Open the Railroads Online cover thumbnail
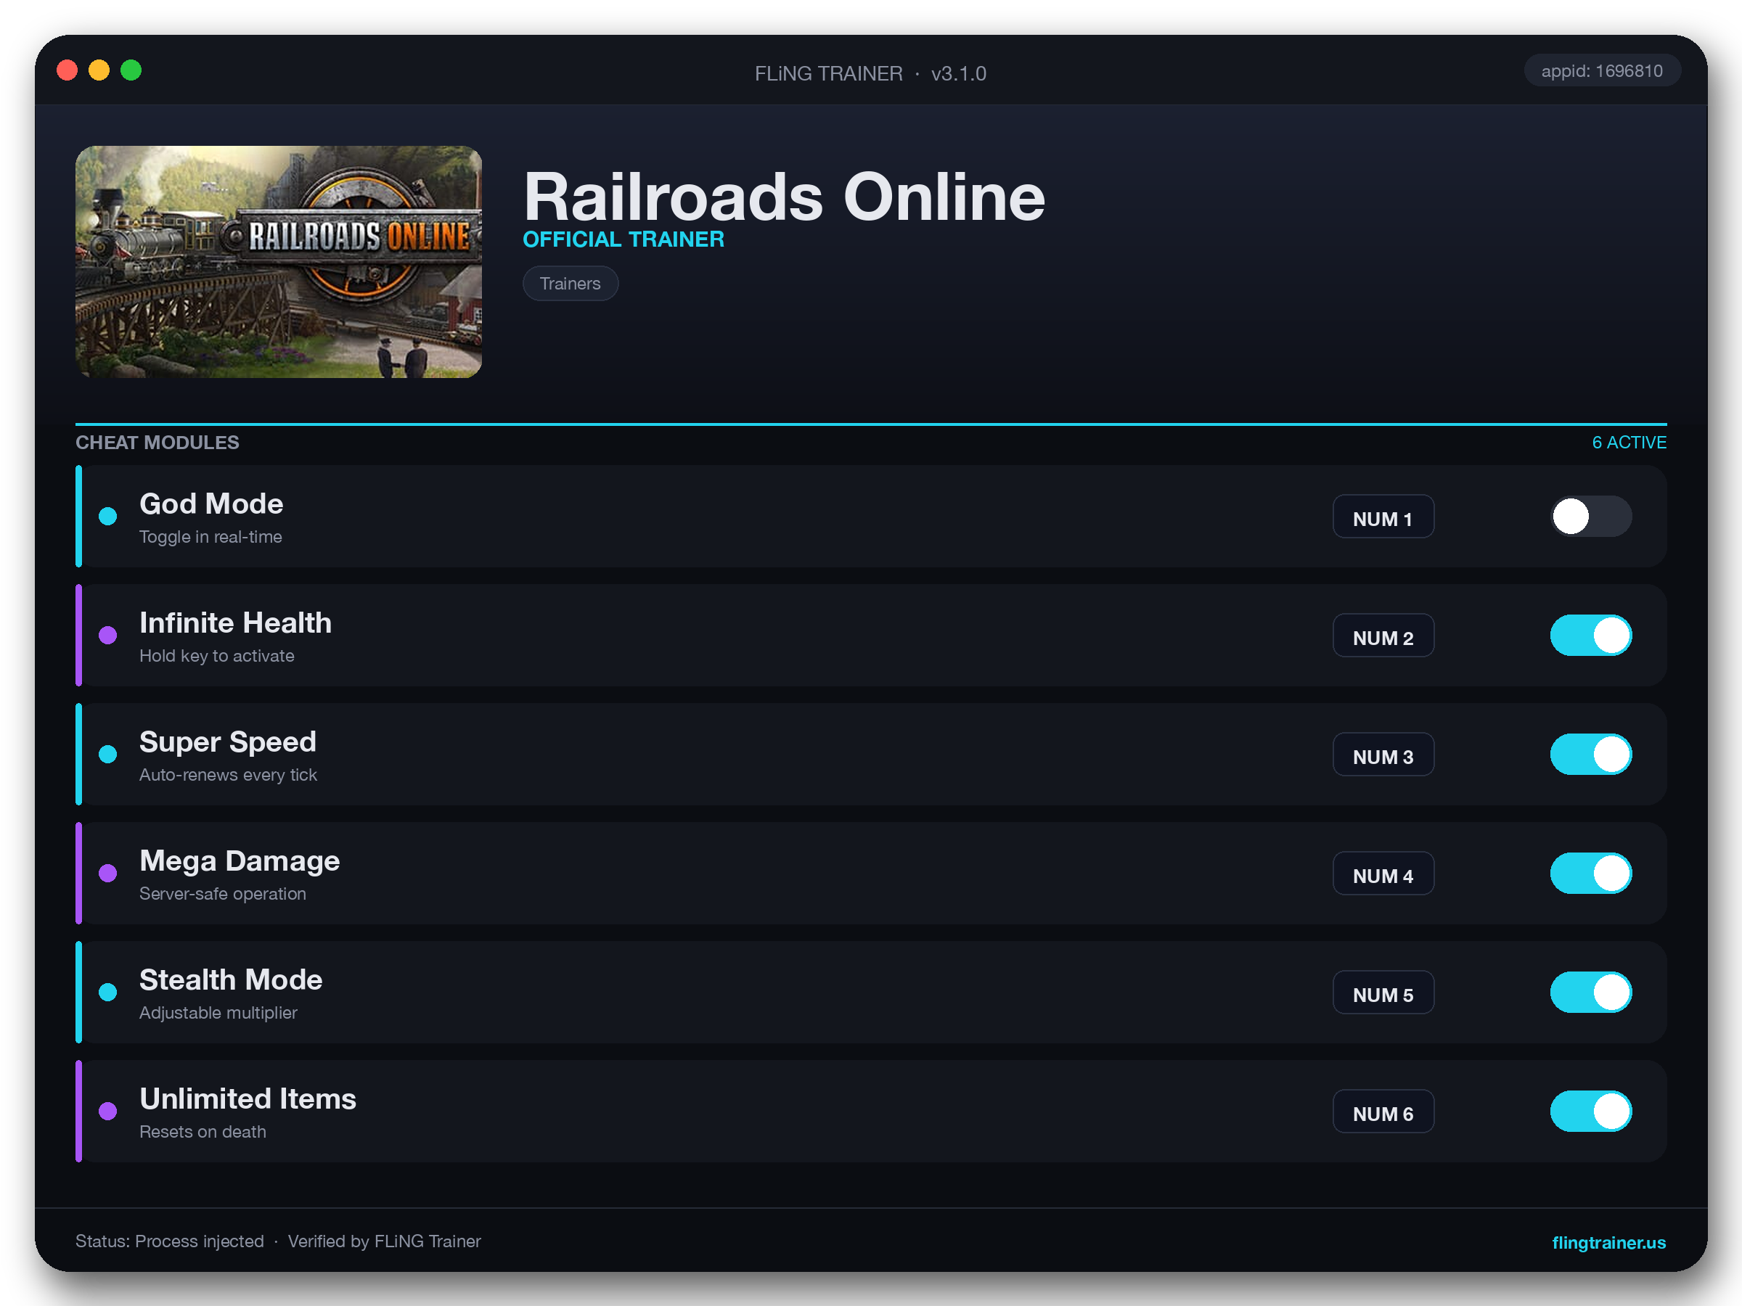This screenshot has height=1306, width=1742. point(279,261)
